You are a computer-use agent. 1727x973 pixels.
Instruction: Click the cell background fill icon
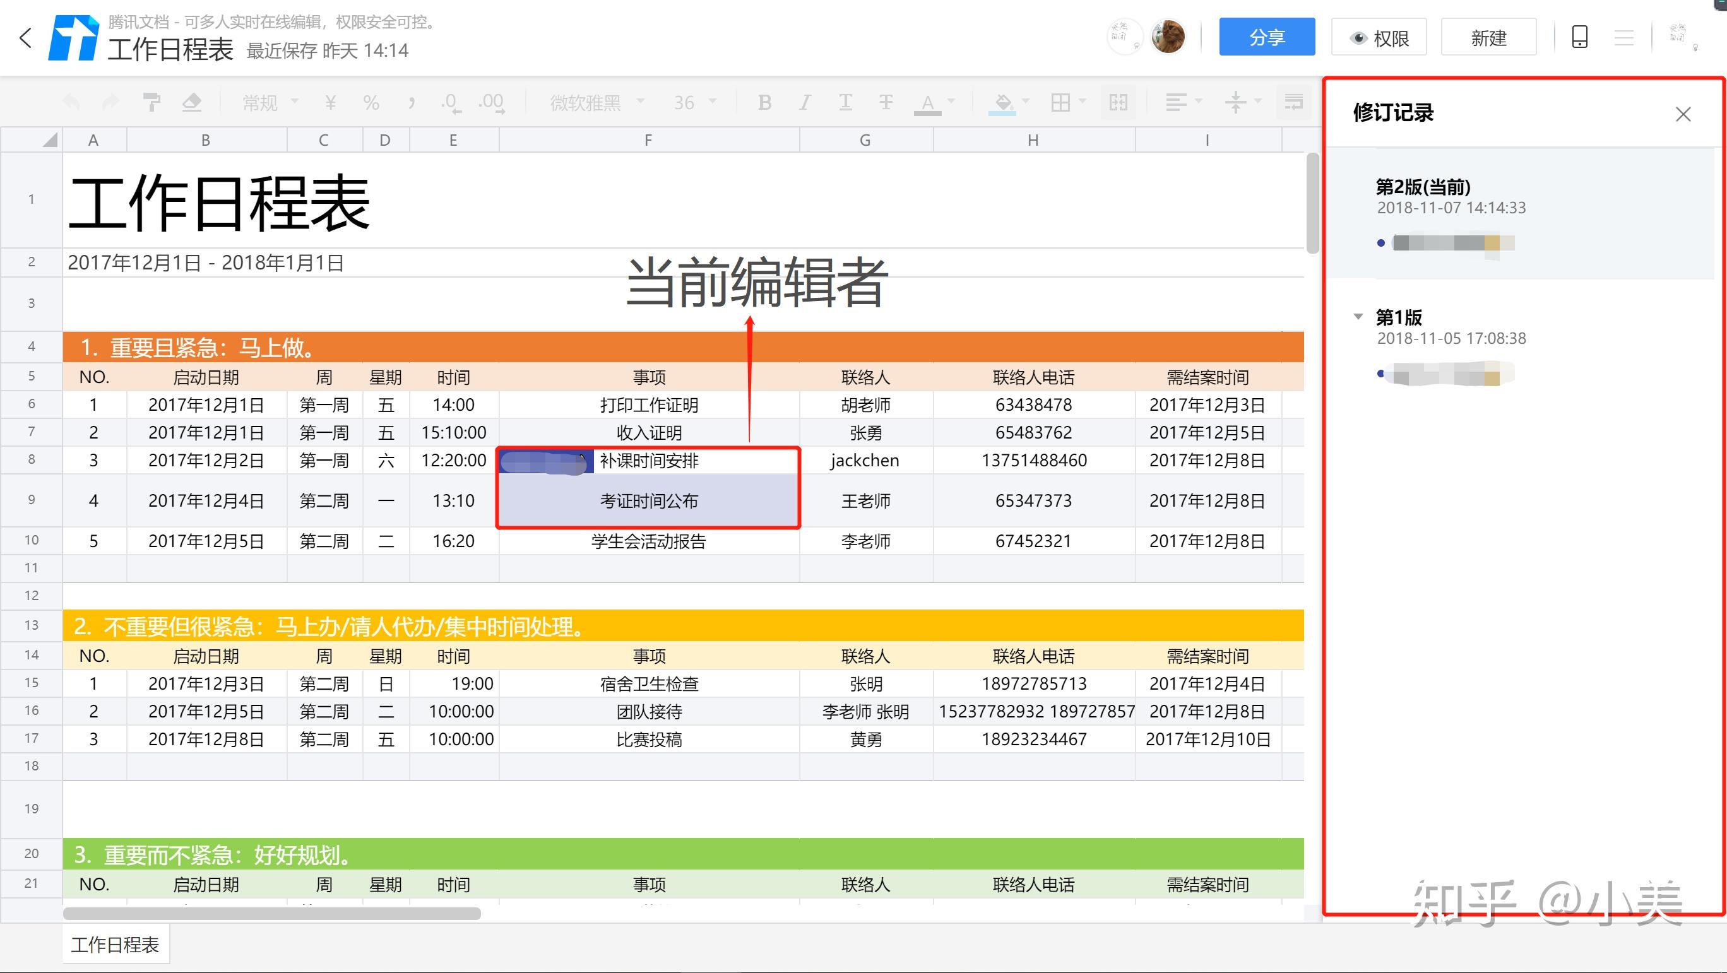coord(997,104)
